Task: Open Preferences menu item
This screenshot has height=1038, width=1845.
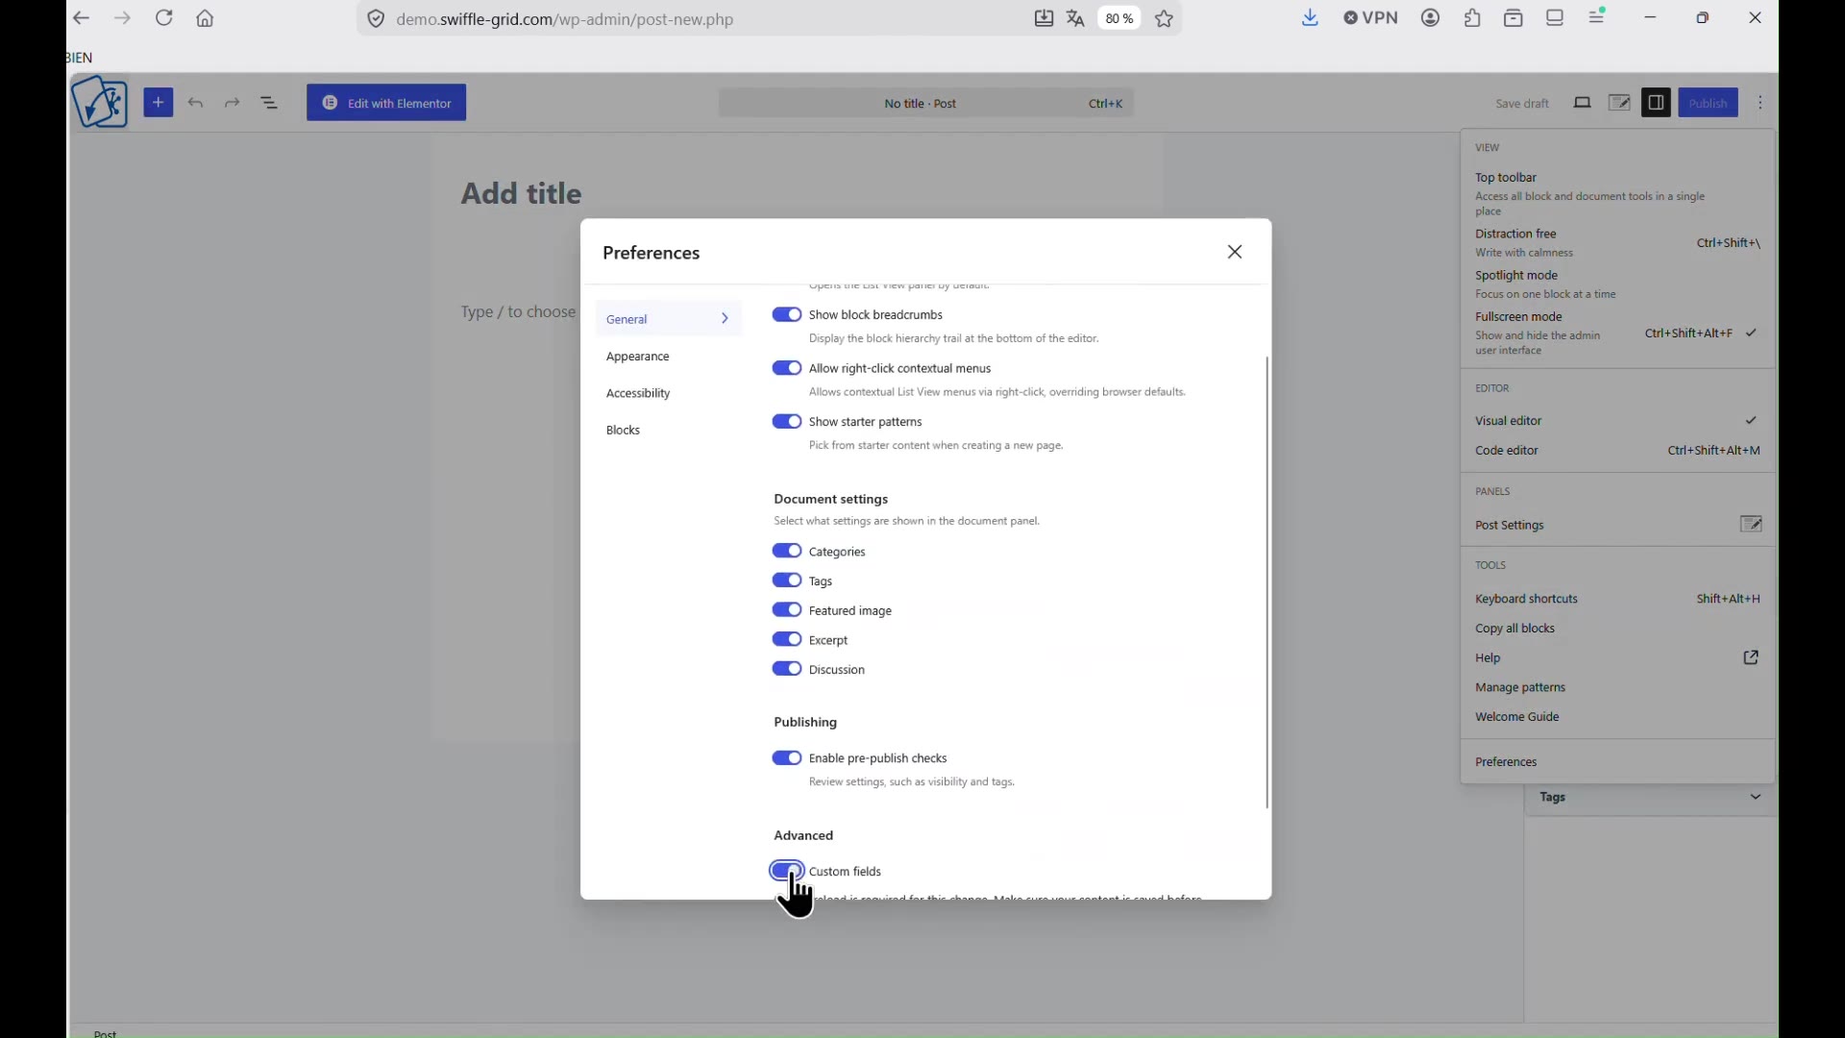Action: tap(1618, 763)
